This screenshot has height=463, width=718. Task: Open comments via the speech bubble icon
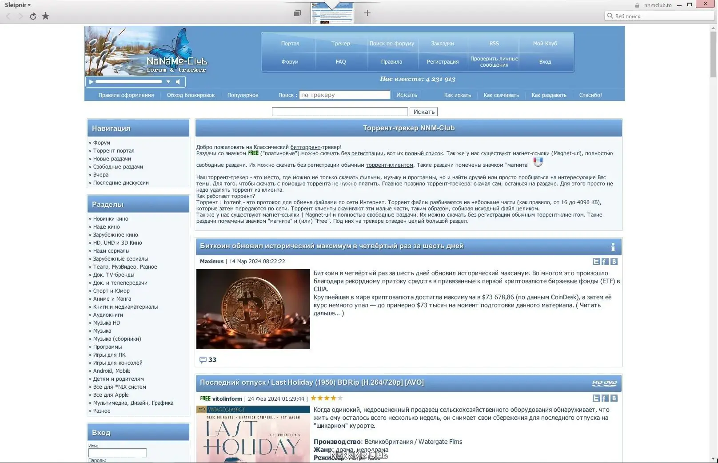coord(203,360)
